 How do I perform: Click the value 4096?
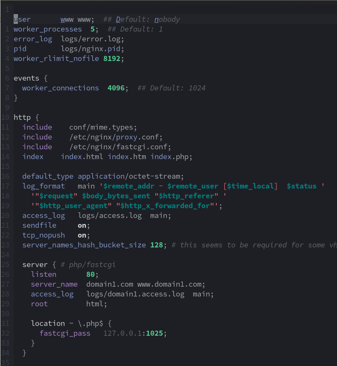point(116,88)
